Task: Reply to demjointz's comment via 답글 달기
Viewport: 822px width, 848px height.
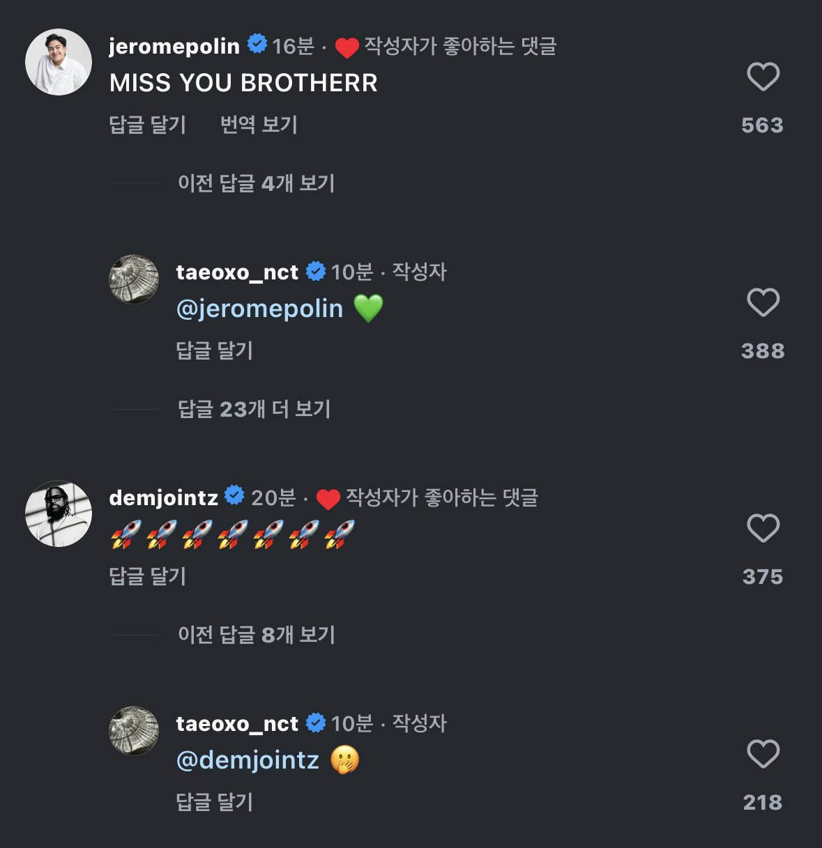Action: [x=148, y=576]
